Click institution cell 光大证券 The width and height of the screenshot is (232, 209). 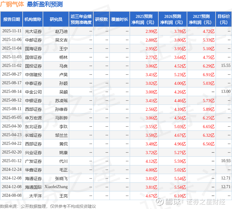pos(33,31)
